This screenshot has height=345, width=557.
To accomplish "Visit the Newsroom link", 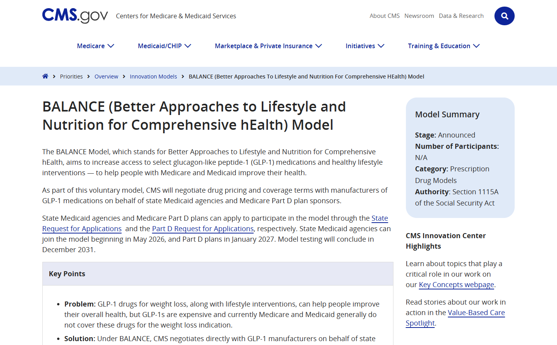I will pos(419,16).
